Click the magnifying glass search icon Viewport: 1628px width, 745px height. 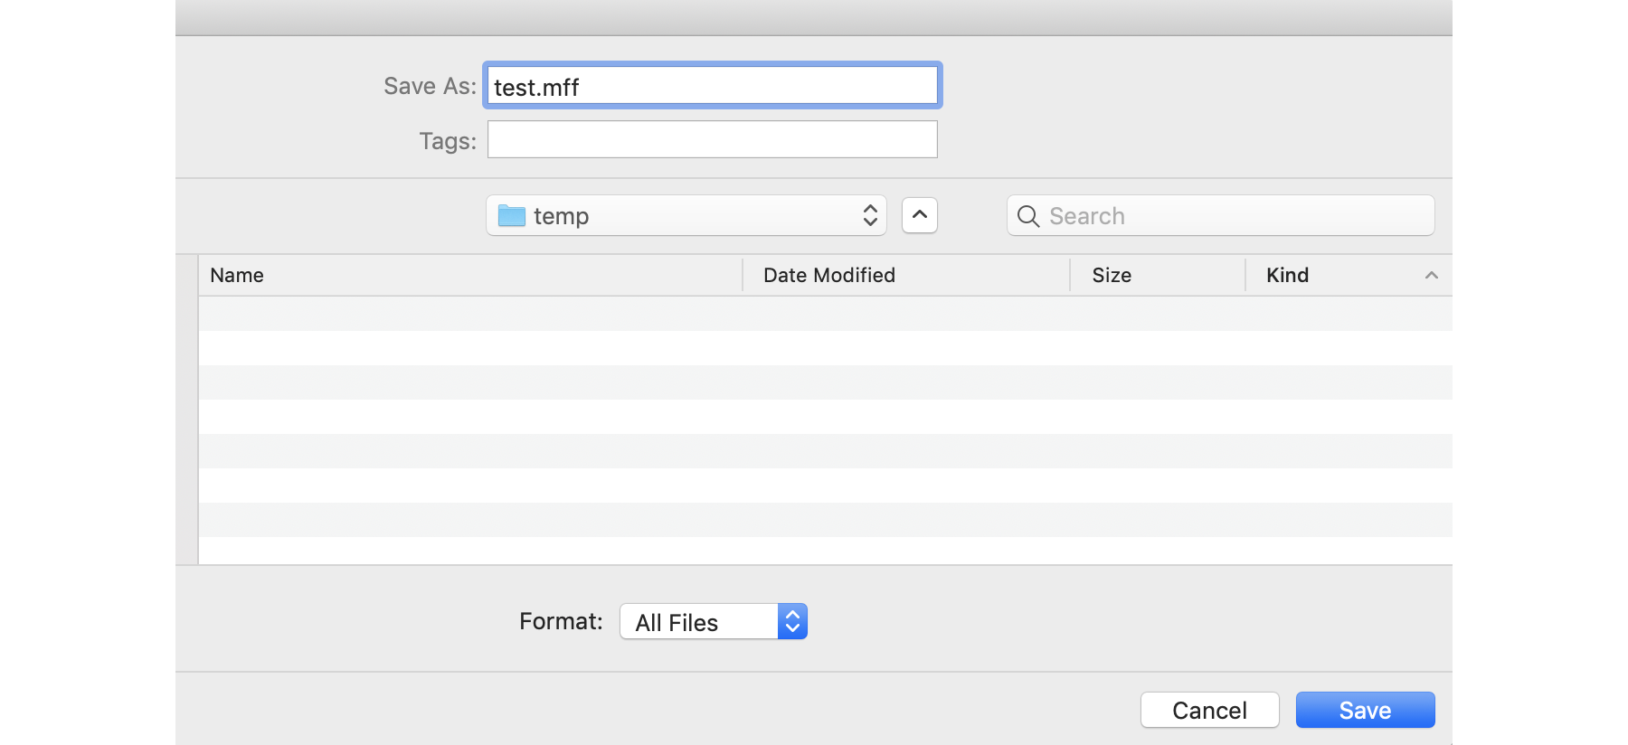point(1028,216)
